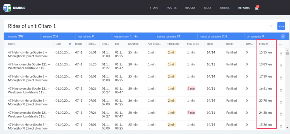Open the notifications bell

tap(257, 8)
